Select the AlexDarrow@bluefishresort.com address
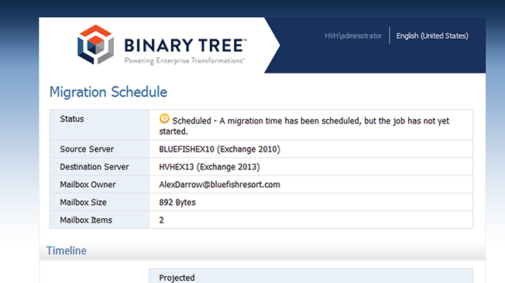505x283 pixels. pyautogui.click(x=220, y=185)
